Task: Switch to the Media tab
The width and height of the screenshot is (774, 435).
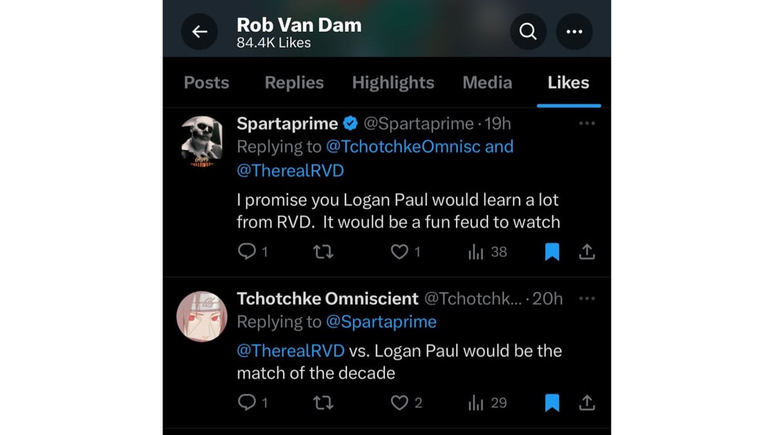Action: point(487,82)
